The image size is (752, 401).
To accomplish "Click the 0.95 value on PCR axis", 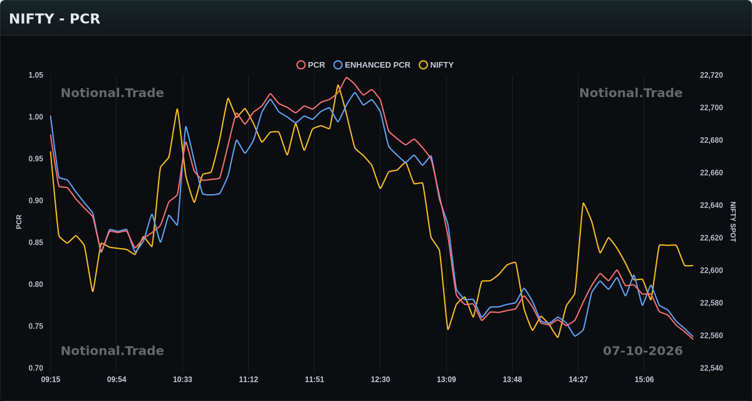I will (36, 159).
